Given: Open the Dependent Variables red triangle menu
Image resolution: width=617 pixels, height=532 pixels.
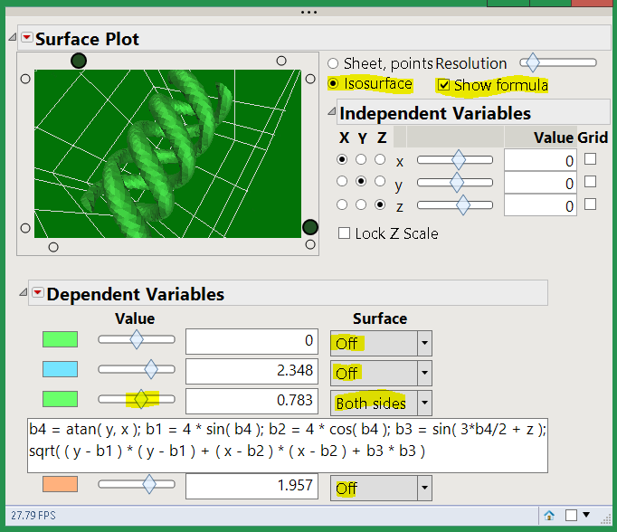Looking at the screenshot, I should point(38,292).
